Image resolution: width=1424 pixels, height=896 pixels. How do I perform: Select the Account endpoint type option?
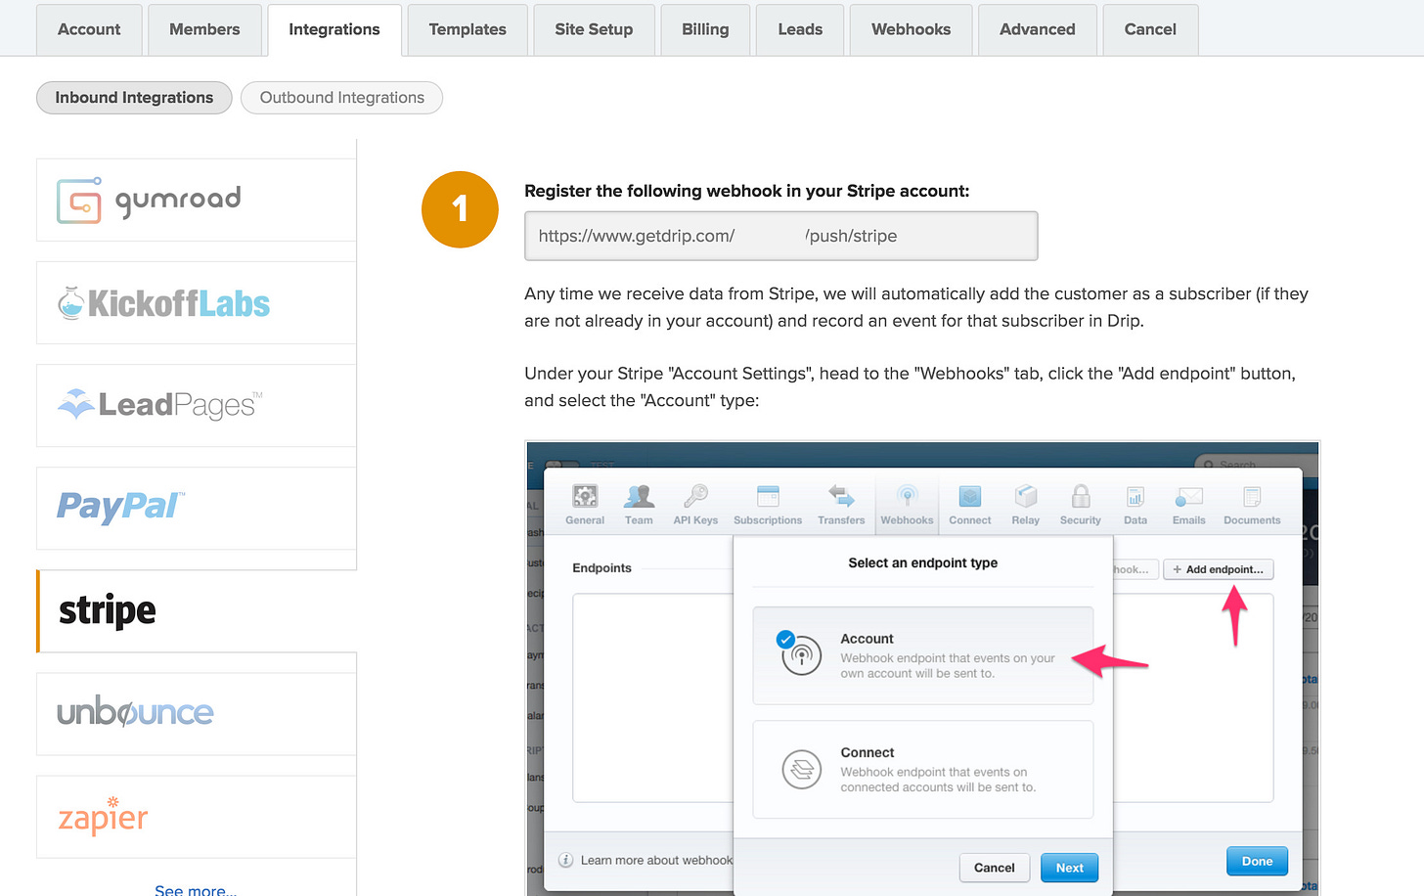(923, 655)
